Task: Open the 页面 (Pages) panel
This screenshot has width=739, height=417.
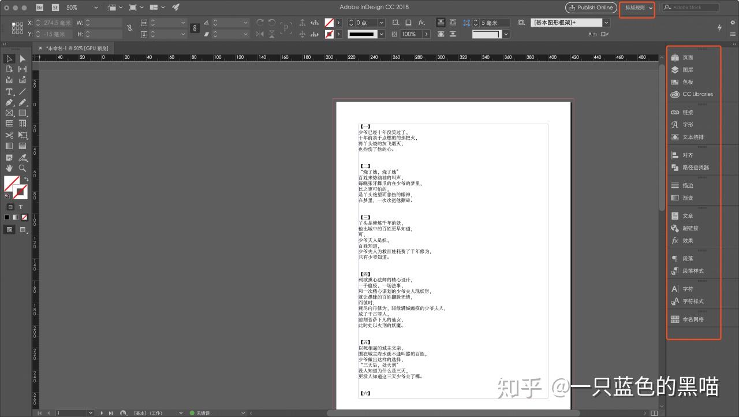Action: 687,57
